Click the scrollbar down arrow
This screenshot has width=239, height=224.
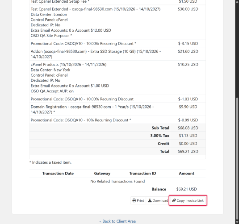(x=237, y=222)
